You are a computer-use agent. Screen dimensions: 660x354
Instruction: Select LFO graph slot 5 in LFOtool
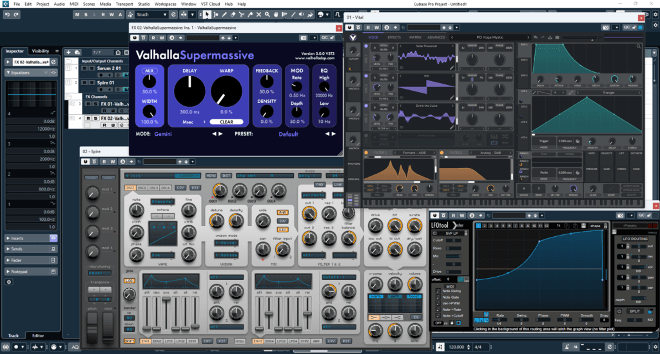pos(503,226)
